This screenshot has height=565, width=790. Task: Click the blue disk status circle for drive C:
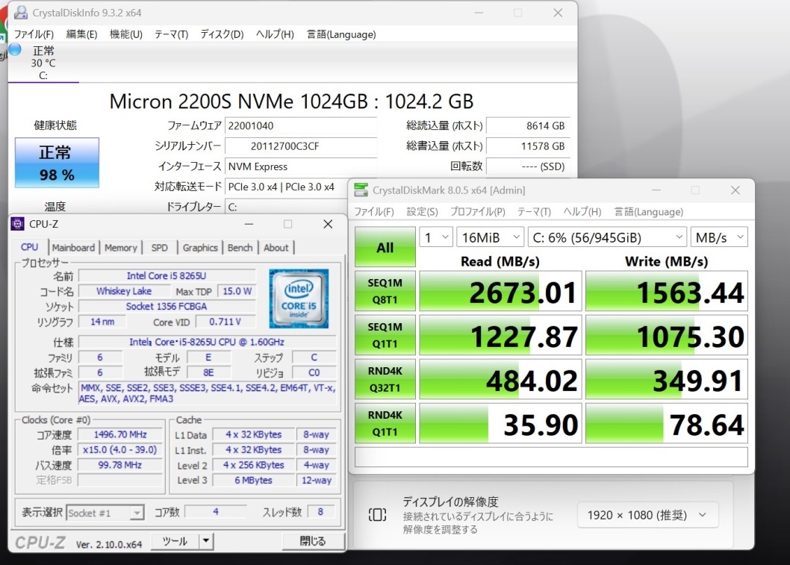click(x=15, y=49)
